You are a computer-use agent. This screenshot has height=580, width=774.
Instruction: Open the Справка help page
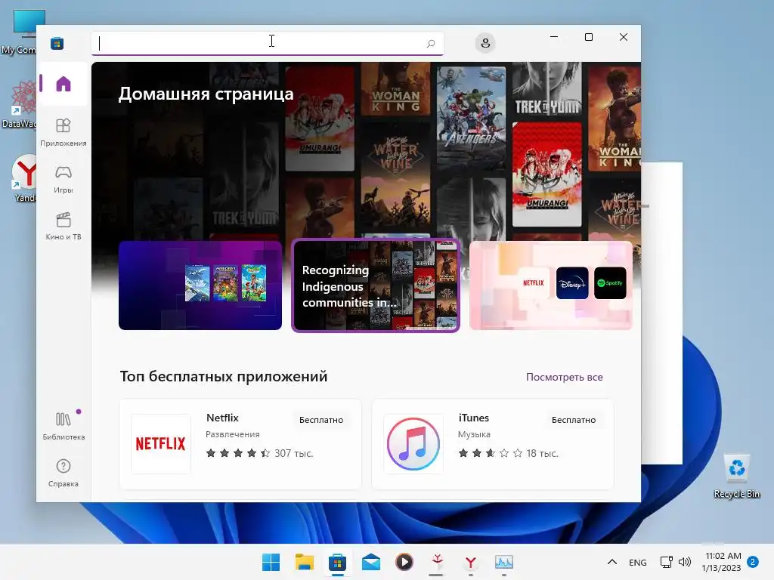(63, 473)
